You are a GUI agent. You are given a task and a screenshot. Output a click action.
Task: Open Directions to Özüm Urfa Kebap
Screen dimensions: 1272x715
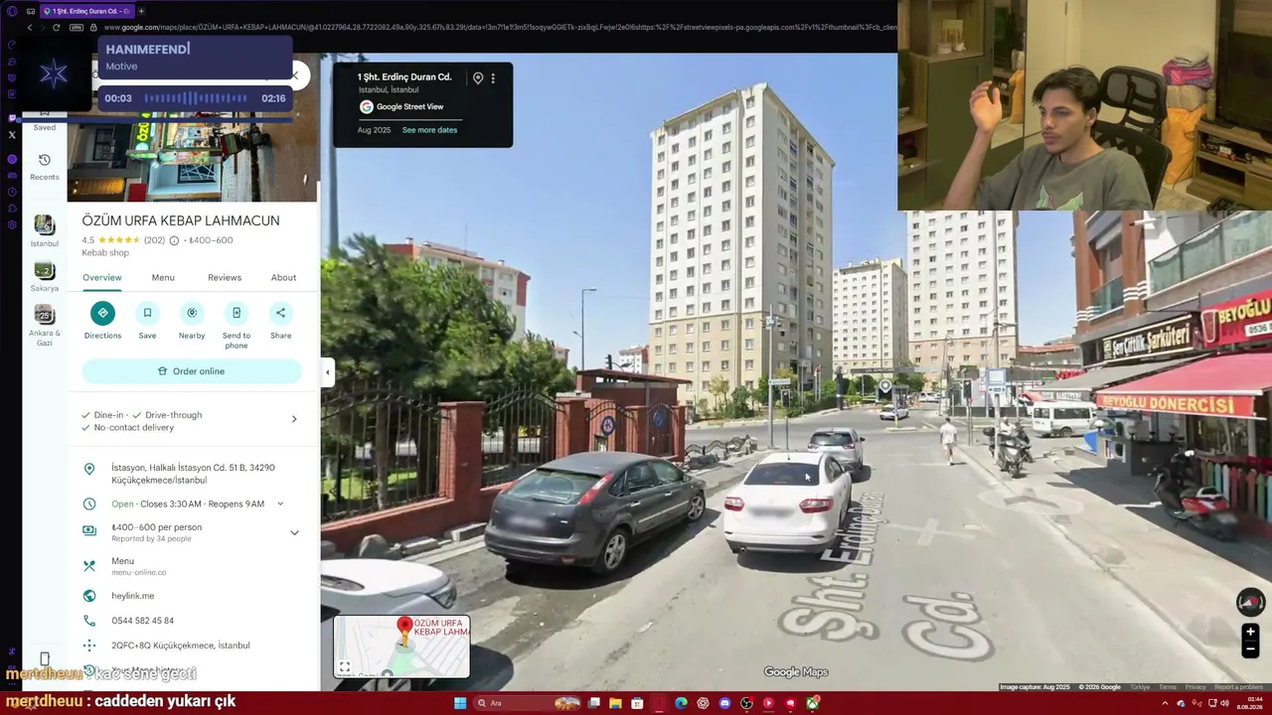pyautogui.click(x=102, y=314)
